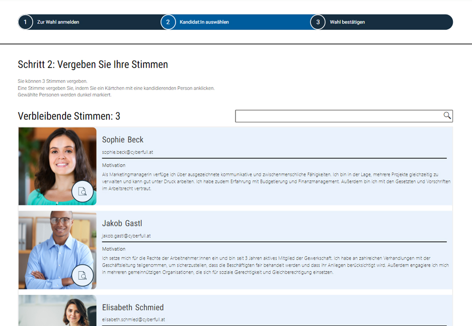Focus the candidate search field

[344, 116]
